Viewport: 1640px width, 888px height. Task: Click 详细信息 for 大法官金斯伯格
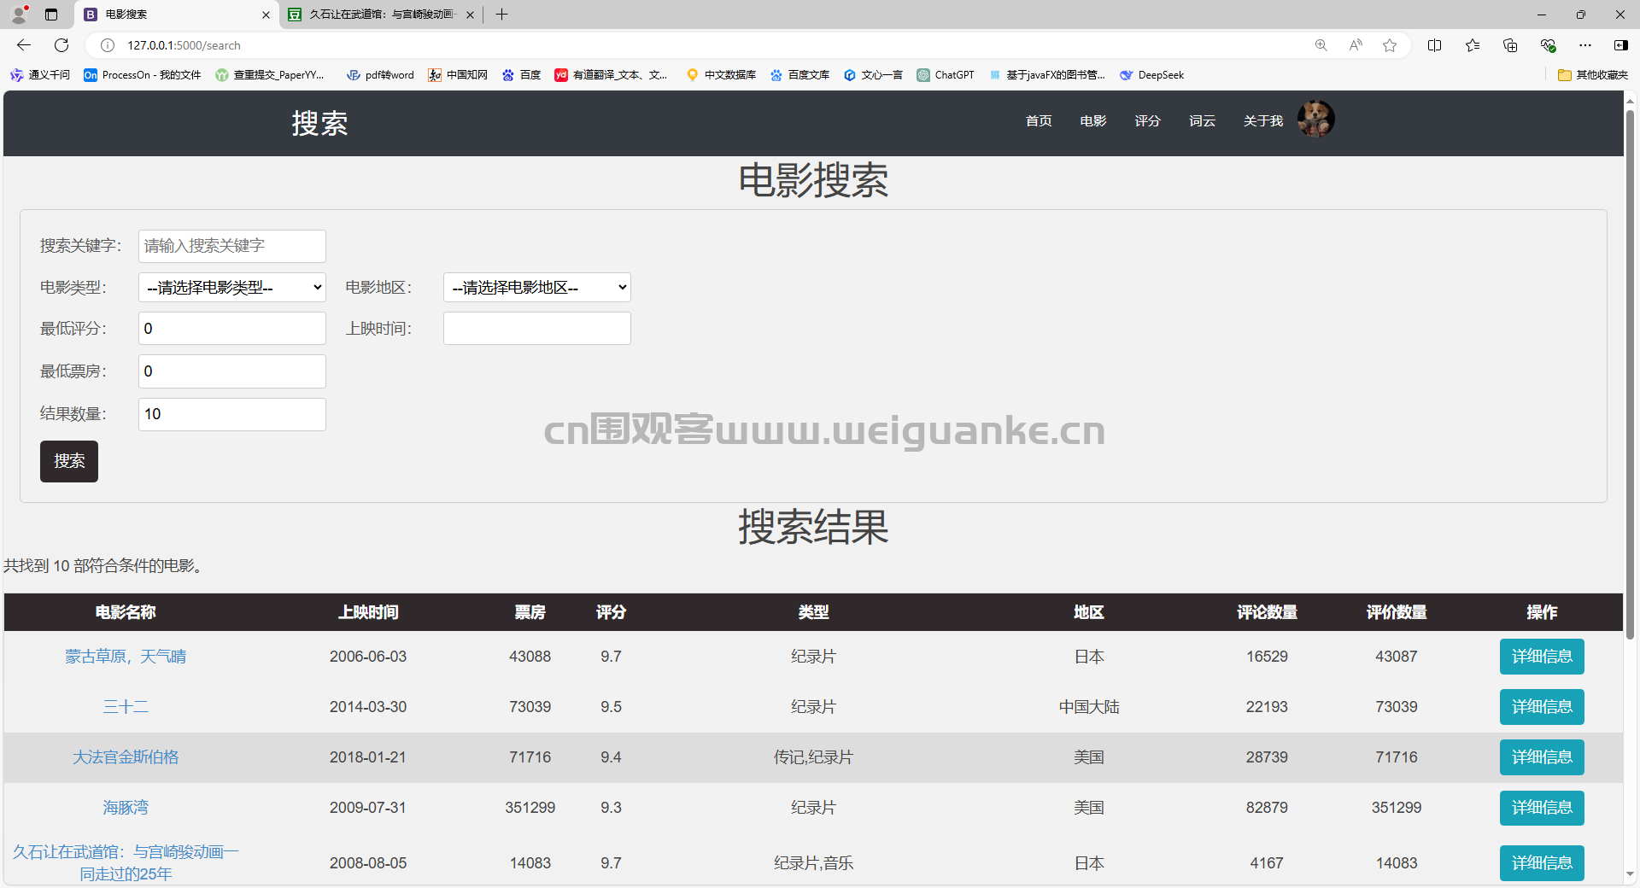(1542, 757)
